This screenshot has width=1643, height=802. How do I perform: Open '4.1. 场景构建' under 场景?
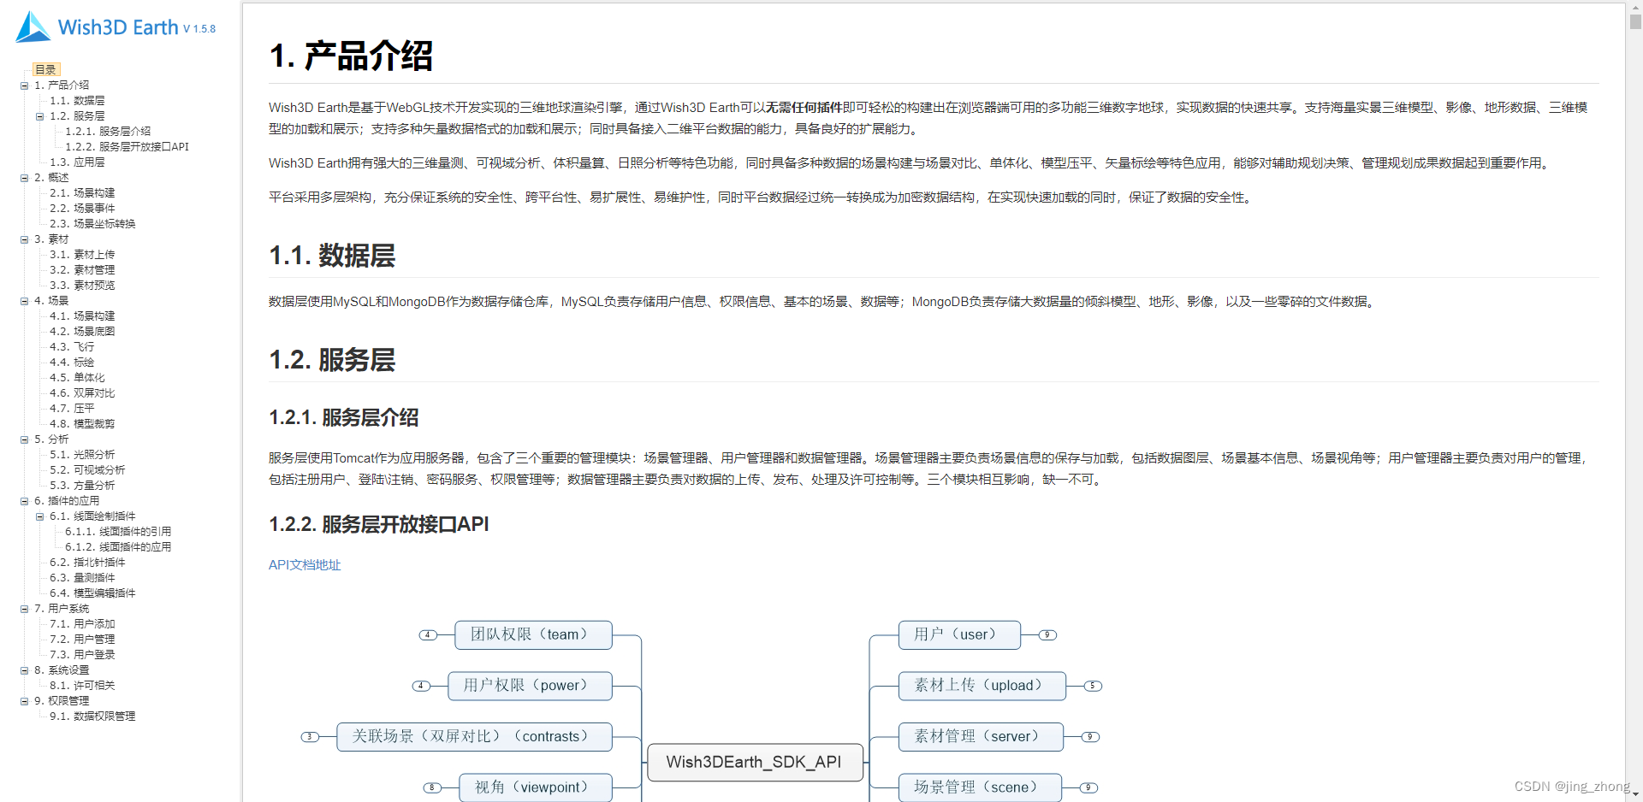[82, 316]
